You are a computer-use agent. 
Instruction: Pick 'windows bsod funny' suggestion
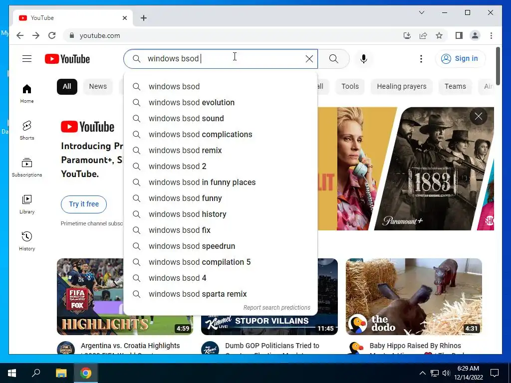click(x=221, y=198)
